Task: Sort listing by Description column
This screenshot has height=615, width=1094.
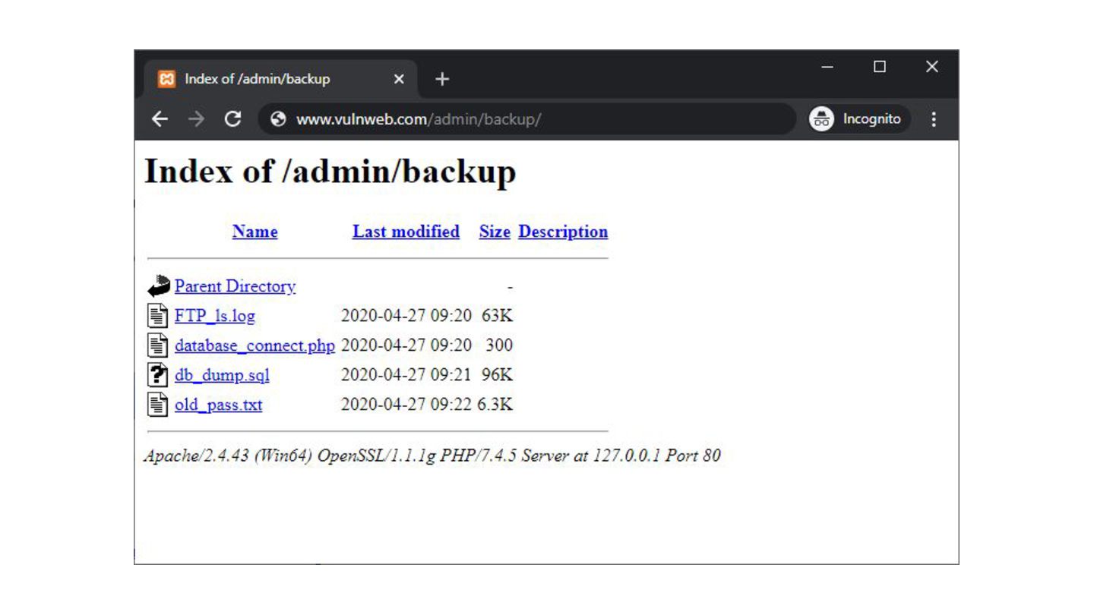Action: tap(563, 232)
